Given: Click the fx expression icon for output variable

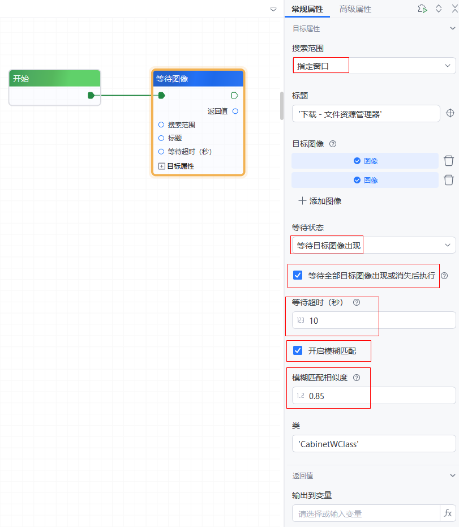Looking at the screenshot, I should (448, 513).
